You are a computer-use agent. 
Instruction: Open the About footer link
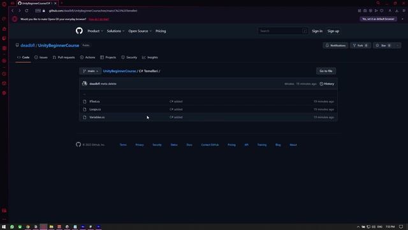(x=293, y=145)
